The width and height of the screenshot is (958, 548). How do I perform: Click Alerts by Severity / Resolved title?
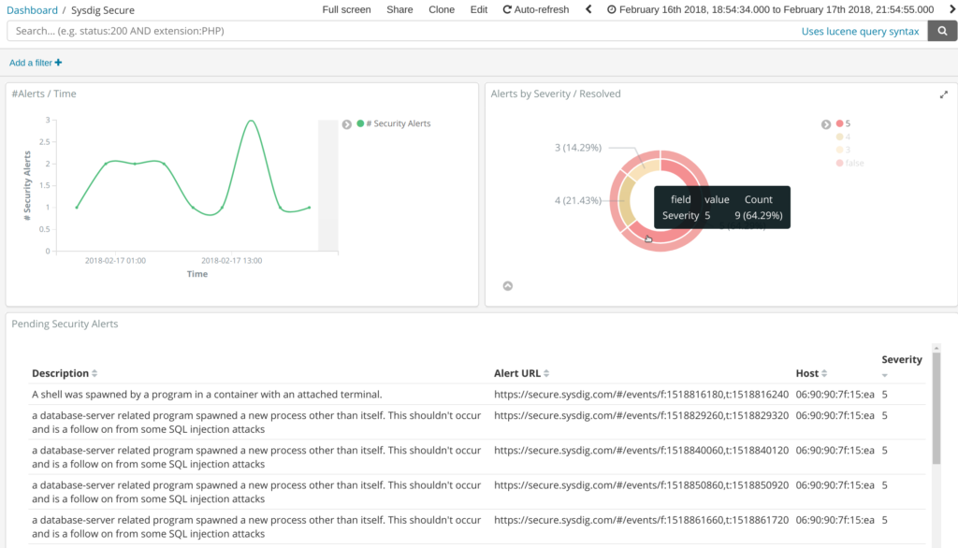click(556, 94)
